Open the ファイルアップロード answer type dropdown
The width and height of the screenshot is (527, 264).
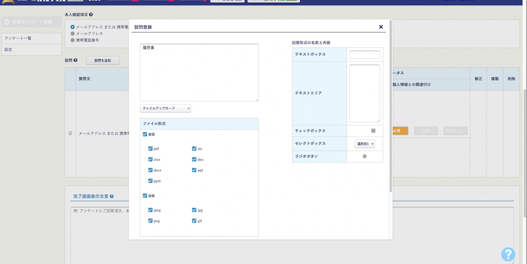coord(165,108)
